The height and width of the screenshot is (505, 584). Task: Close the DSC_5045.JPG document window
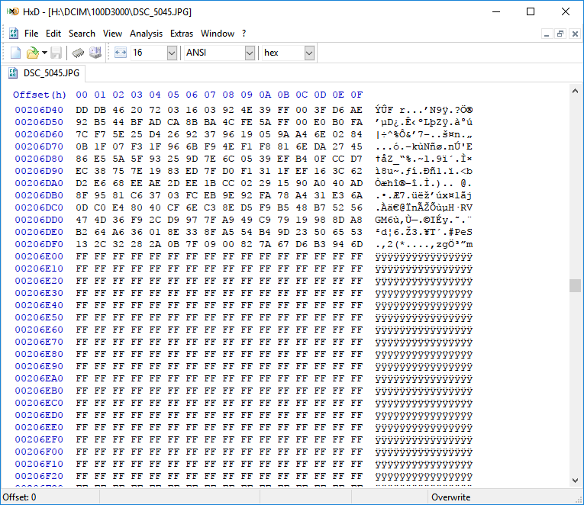573,34
